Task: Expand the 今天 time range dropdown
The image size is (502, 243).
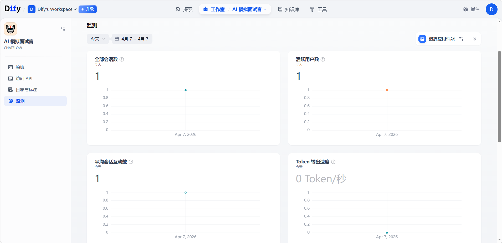Action: click(98, 39)
